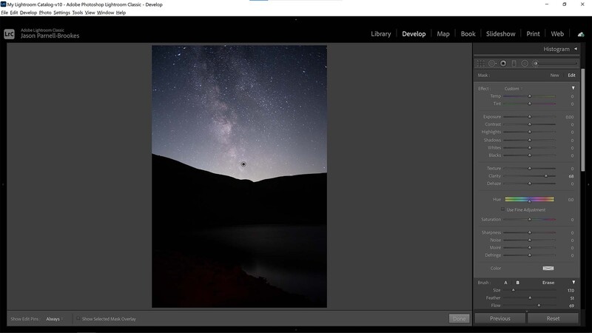Open the Develop menu
The width and height of the screenshot is (592, 333).
[28, 13]
